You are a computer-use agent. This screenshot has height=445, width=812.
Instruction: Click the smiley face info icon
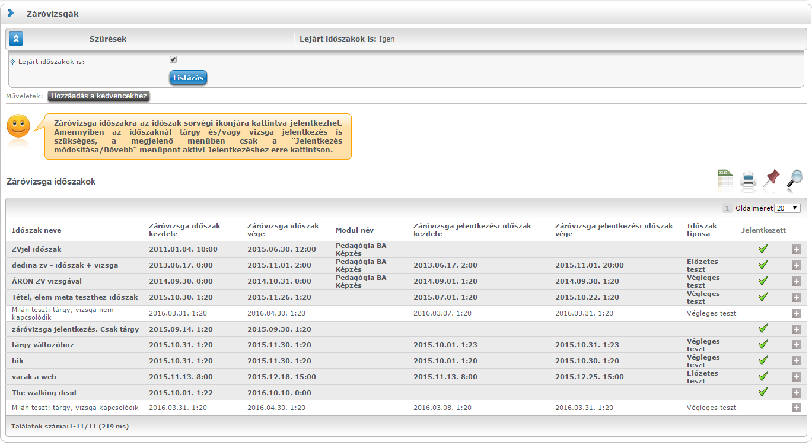coord(18,127)
